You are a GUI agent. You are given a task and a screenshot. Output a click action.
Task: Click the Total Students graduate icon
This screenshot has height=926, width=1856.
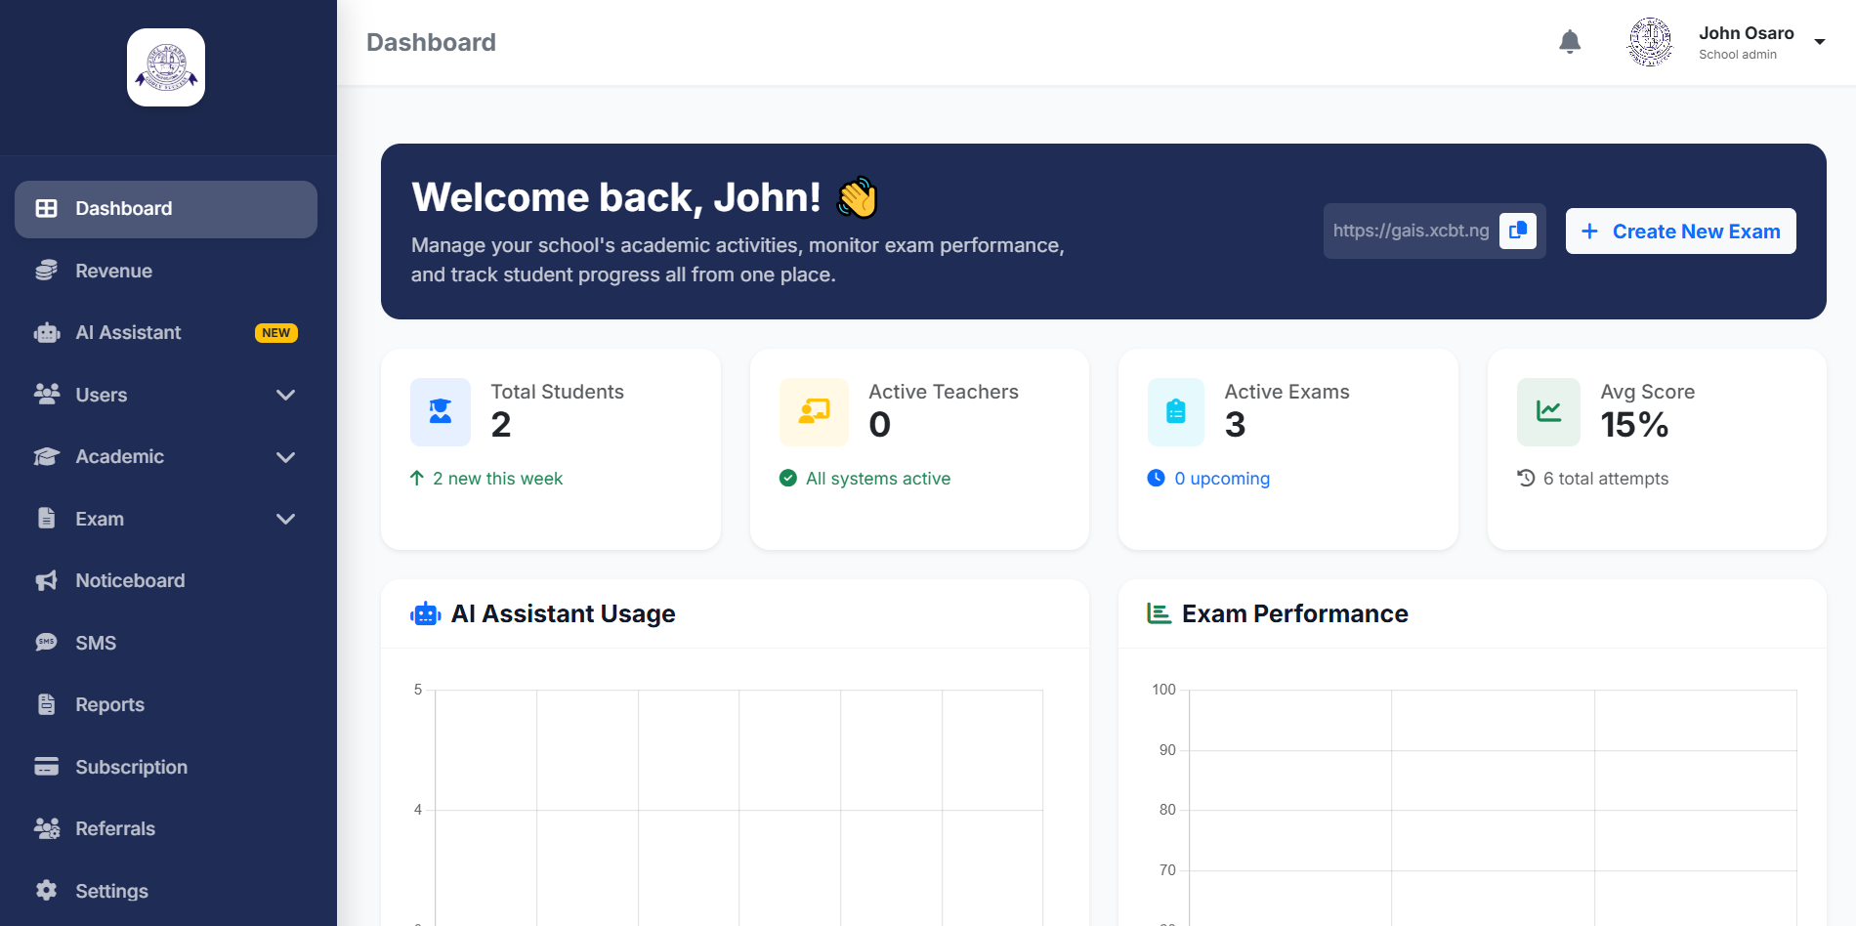tap(441, 411)
